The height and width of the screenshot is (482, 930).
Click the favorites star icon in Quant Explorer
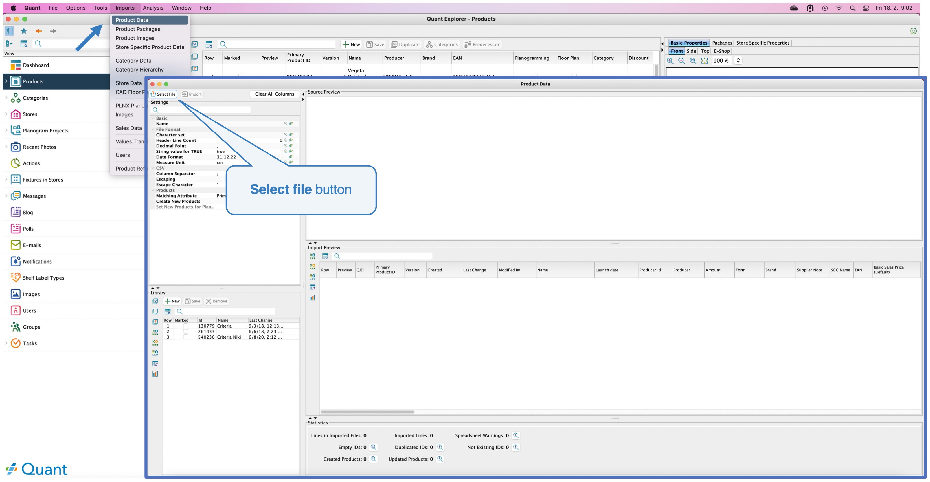pos(24,31)
